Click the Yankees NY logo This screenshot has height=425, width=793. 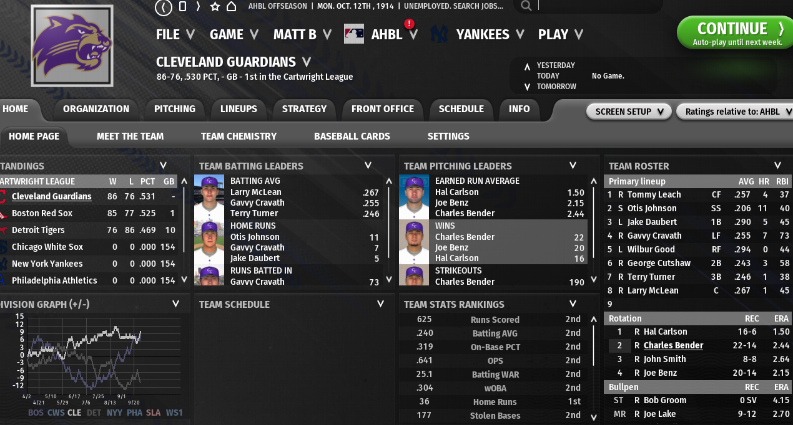click(x=440, y=34)
